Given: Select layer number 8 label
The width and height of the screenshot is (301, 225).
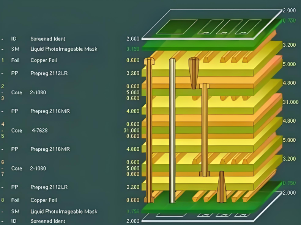Looking at the screenshot, I should coord(3,200).
